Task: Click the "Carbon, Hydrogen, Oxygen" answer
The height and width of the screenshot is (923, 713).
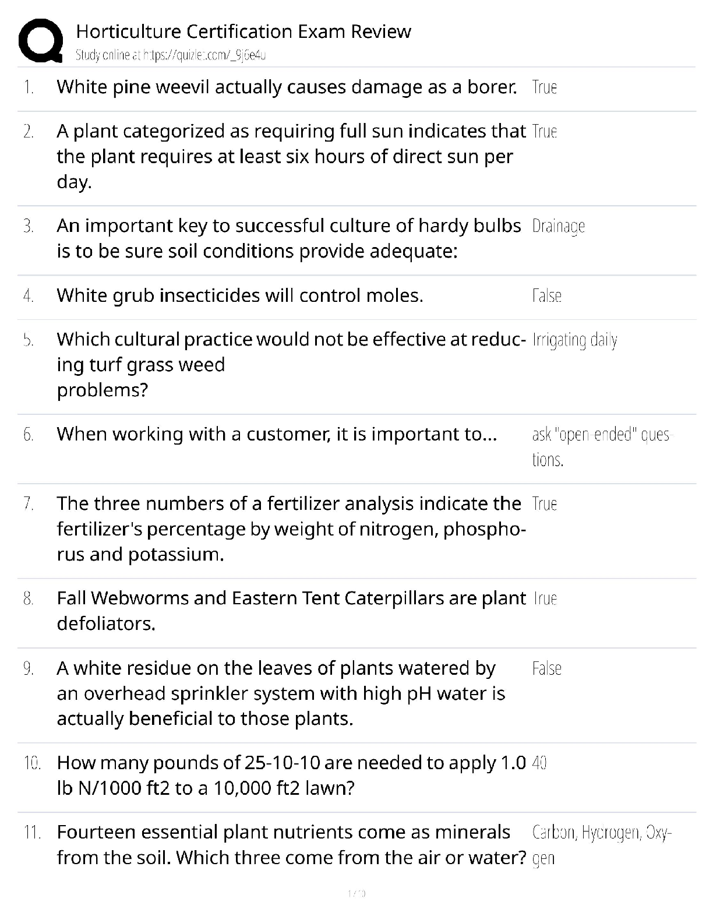Action: point(602,845)
